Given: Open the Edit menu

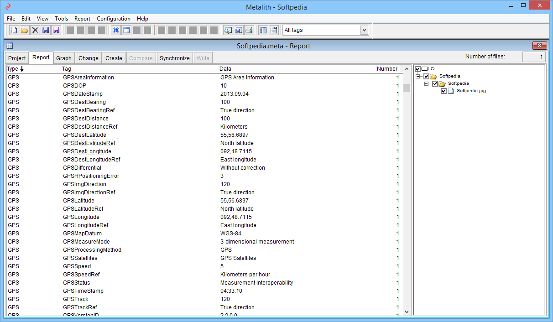Looking at the screenshot, I should (x=26, y=19).
